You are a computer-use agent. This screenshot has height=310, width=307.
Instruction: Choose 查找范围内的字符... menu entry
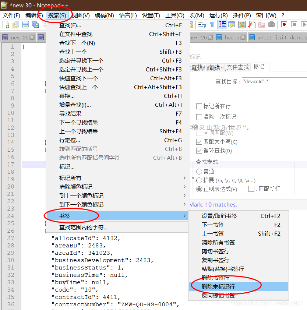[x=118, y=228]
